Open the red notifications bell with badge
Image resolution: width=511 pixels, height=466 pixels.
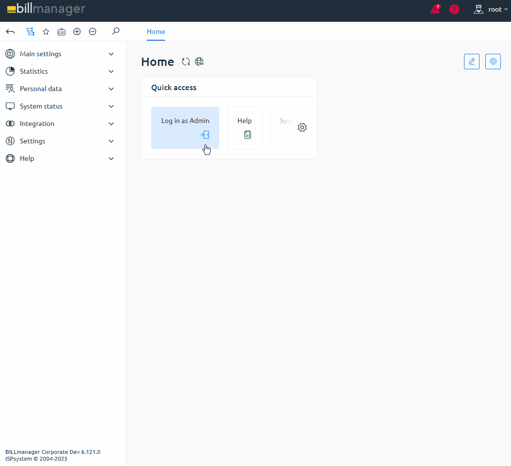tap(435, 9)
